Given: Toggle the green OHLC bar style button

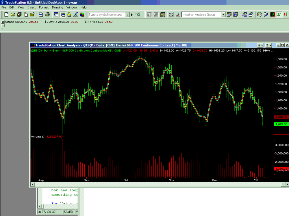Looking at the screenshot, I should pos(279,15).
